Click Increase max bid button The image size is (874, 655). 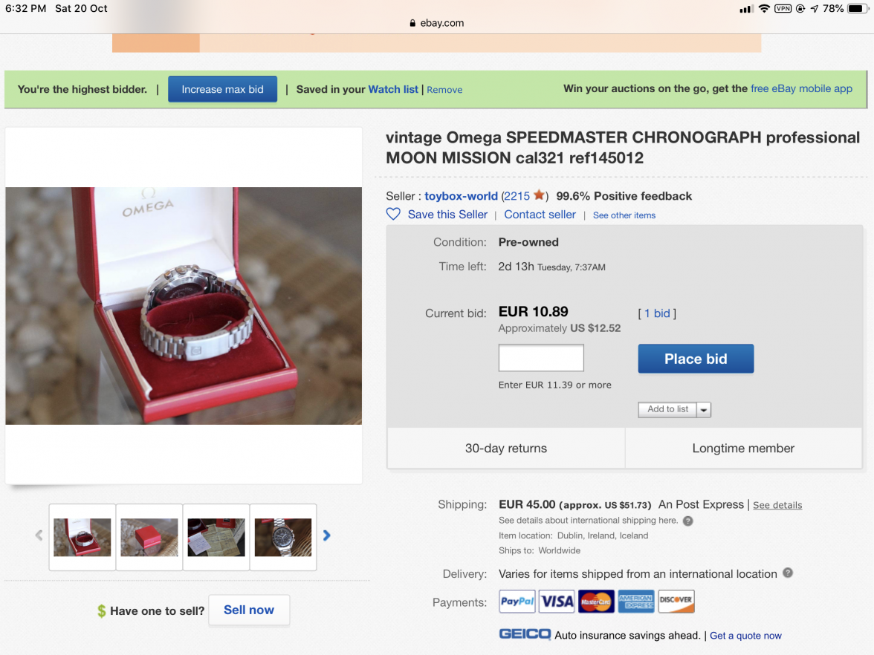[x=222, y=89]
